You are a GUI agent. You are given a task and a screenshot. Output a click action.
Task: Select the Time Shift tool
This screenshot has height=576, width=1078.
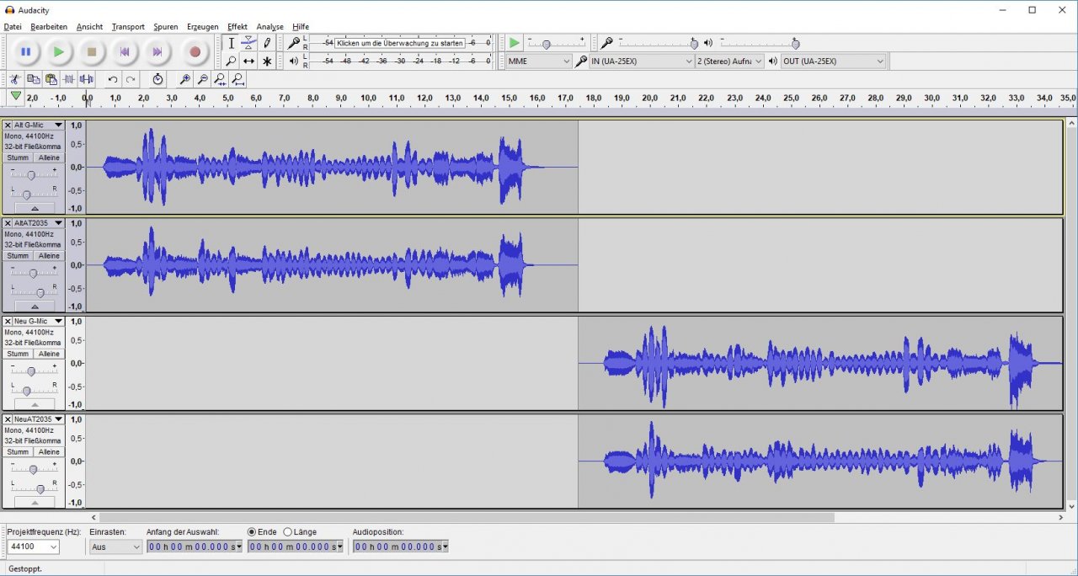[x=249, y=61]
